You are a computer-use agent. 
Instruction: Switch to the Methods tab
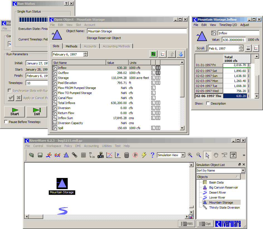pyautogui.click(x=71, y=46)
